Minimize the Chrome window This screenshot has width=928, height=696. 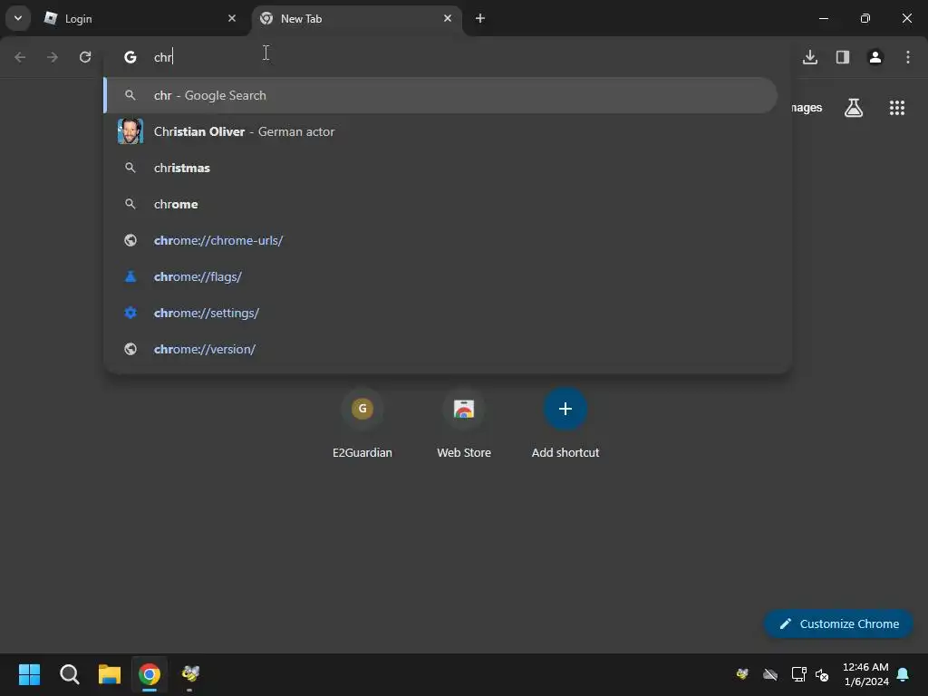pyautogui.click(x=823, y=18)
